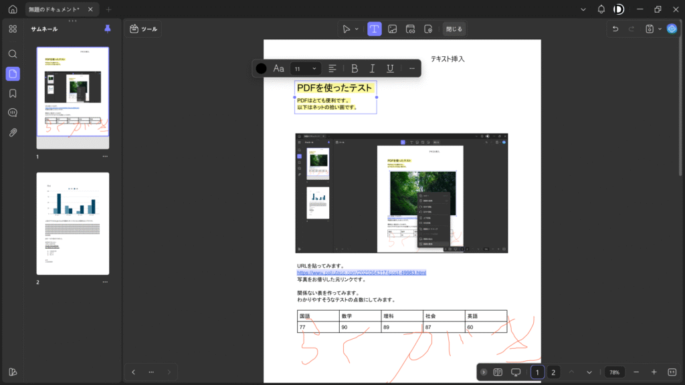Open the attachments paperclip panel
685x385 pixels.
[13, 132]
